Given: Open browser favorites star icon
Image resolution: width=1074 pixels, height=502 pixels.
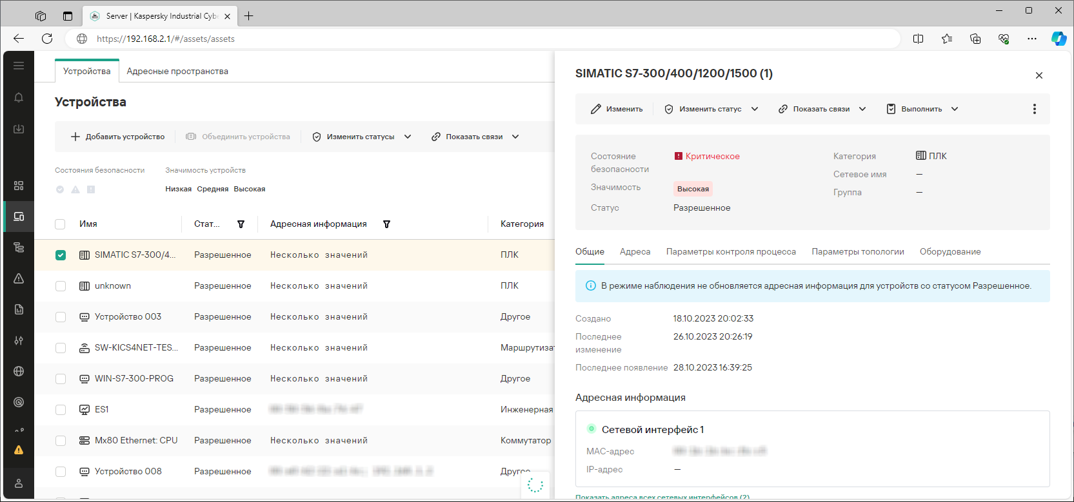Looking at the screenshot, I should [947, 39].
